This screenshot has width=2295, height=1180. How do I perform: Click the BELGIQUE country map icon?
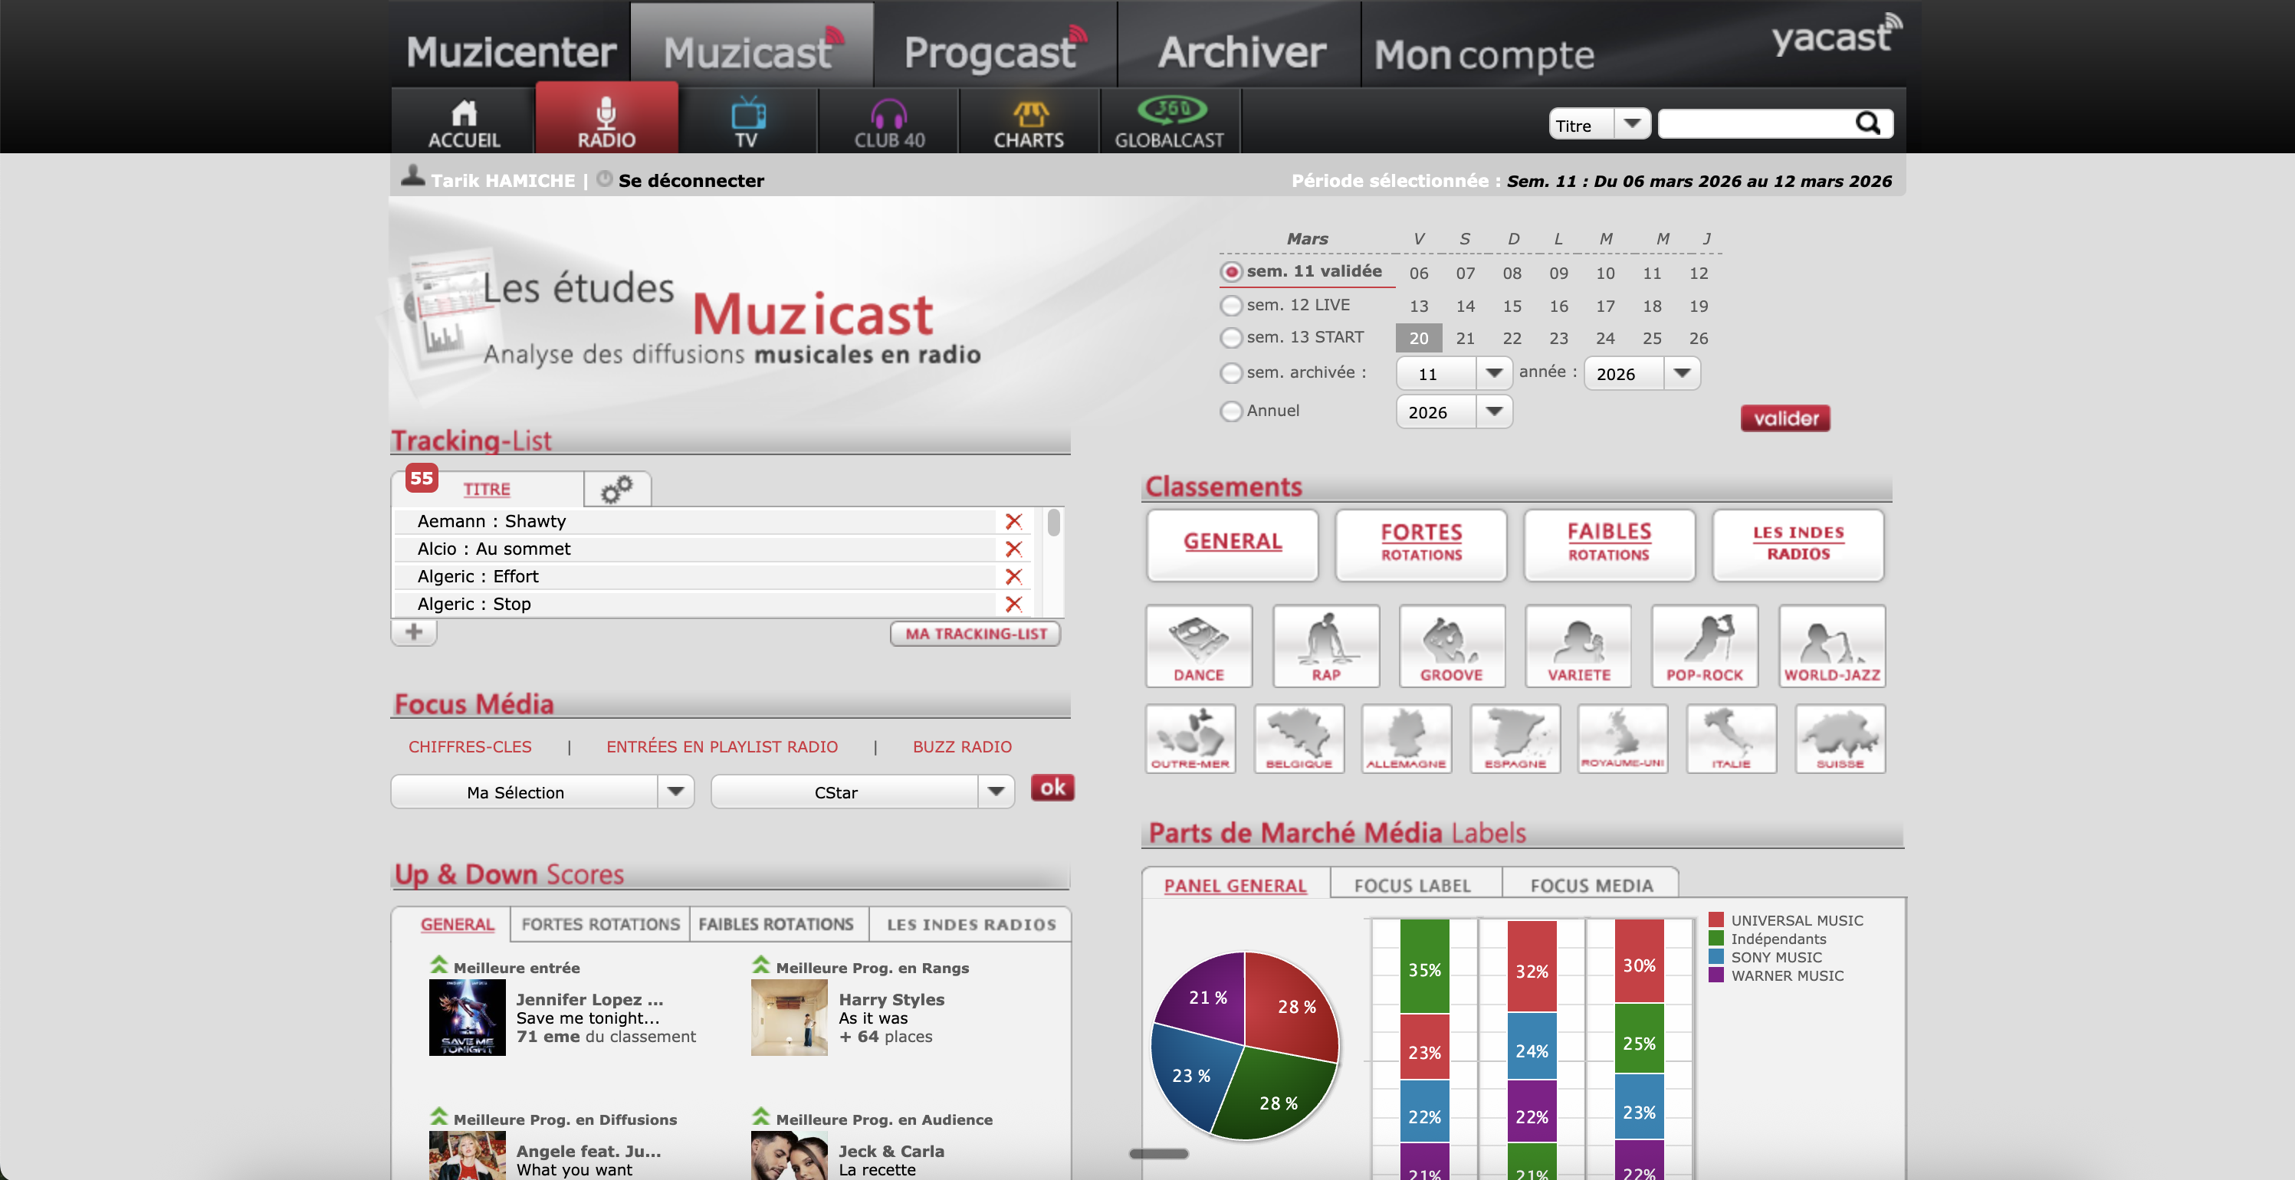[1299, 739]
